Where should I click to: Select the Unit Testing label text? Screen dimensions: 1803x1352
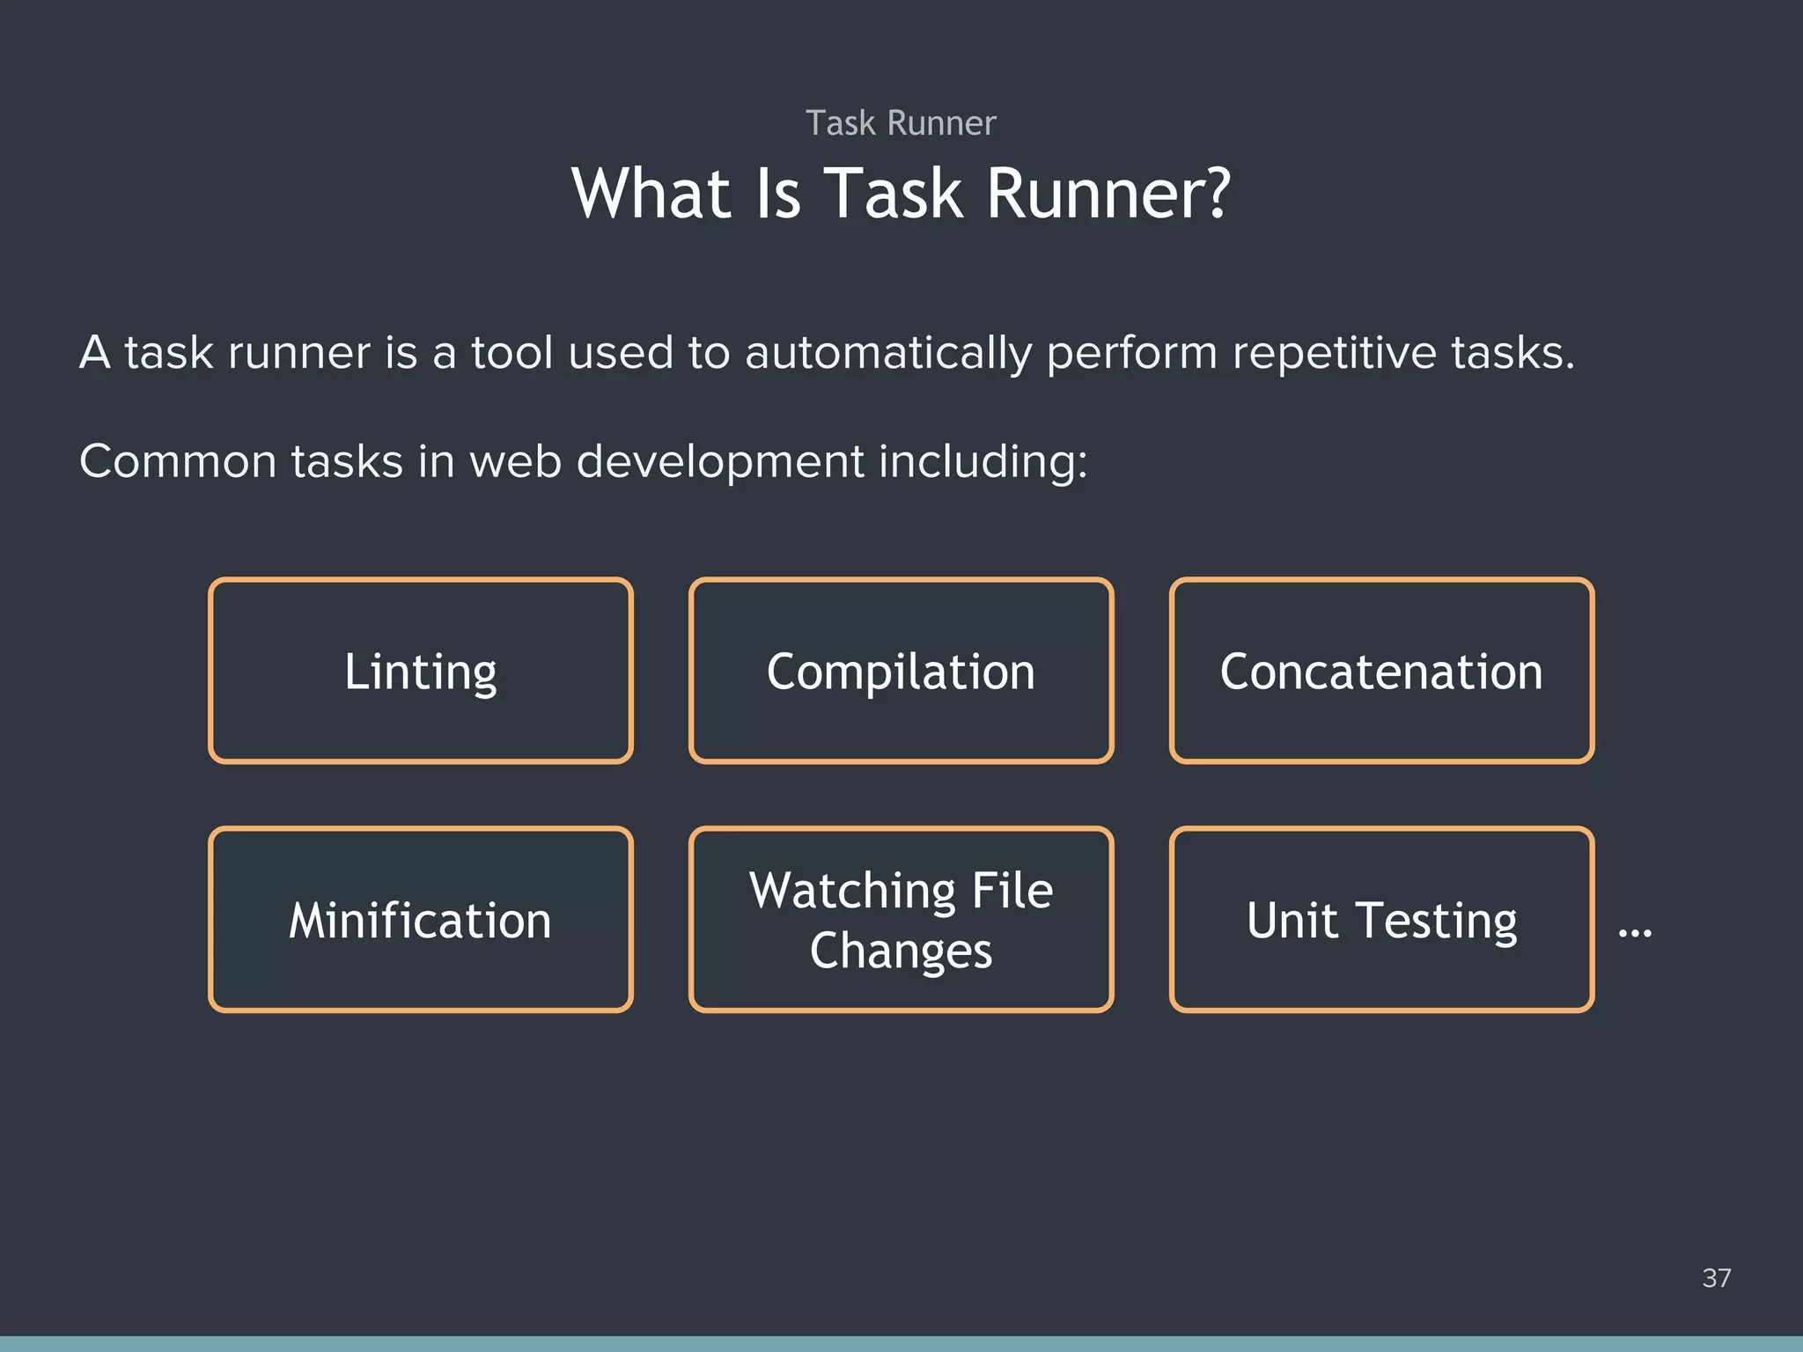tap(1382, 921)
